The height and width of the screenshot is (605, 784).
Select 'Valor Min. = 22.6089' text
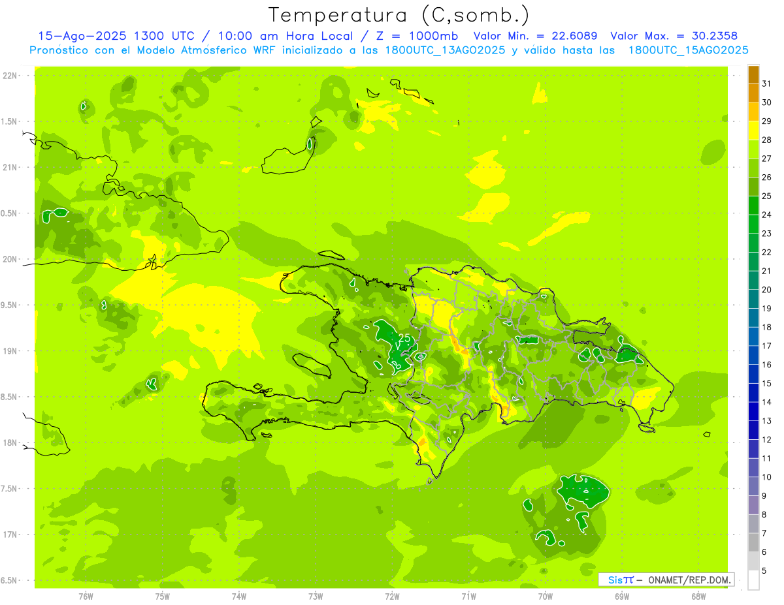(536, 36)
